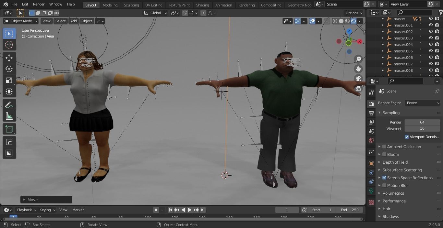Click the Play animation button
The image size is (443, 228).
click(190, 210)
